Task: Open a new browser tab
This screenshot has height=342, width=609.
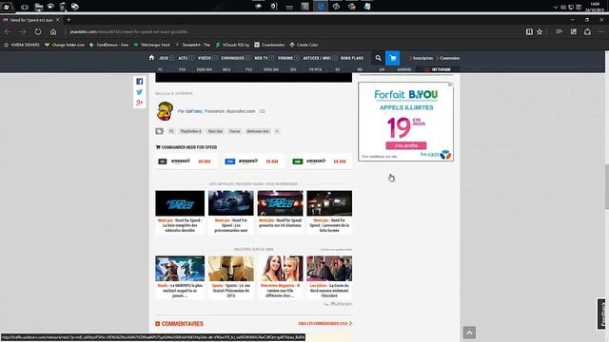Action: click(x=69, y=19)
